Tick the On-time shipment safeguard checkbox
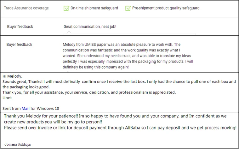Image resolution: width=239 pixels, height=149 pixels. click(x=66, y=8)
